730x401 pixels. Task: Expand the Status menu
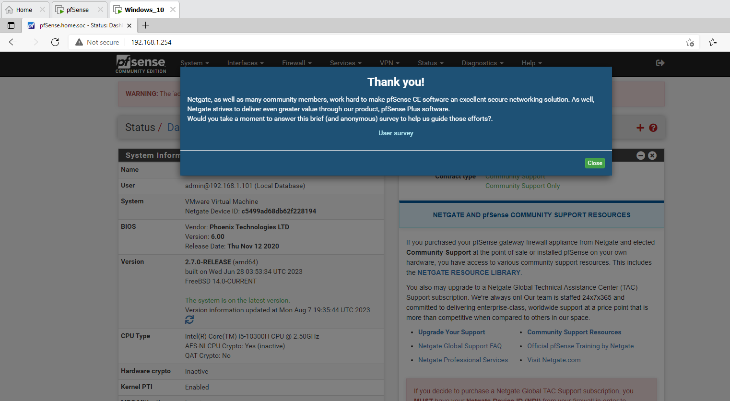tap(430, 63)
